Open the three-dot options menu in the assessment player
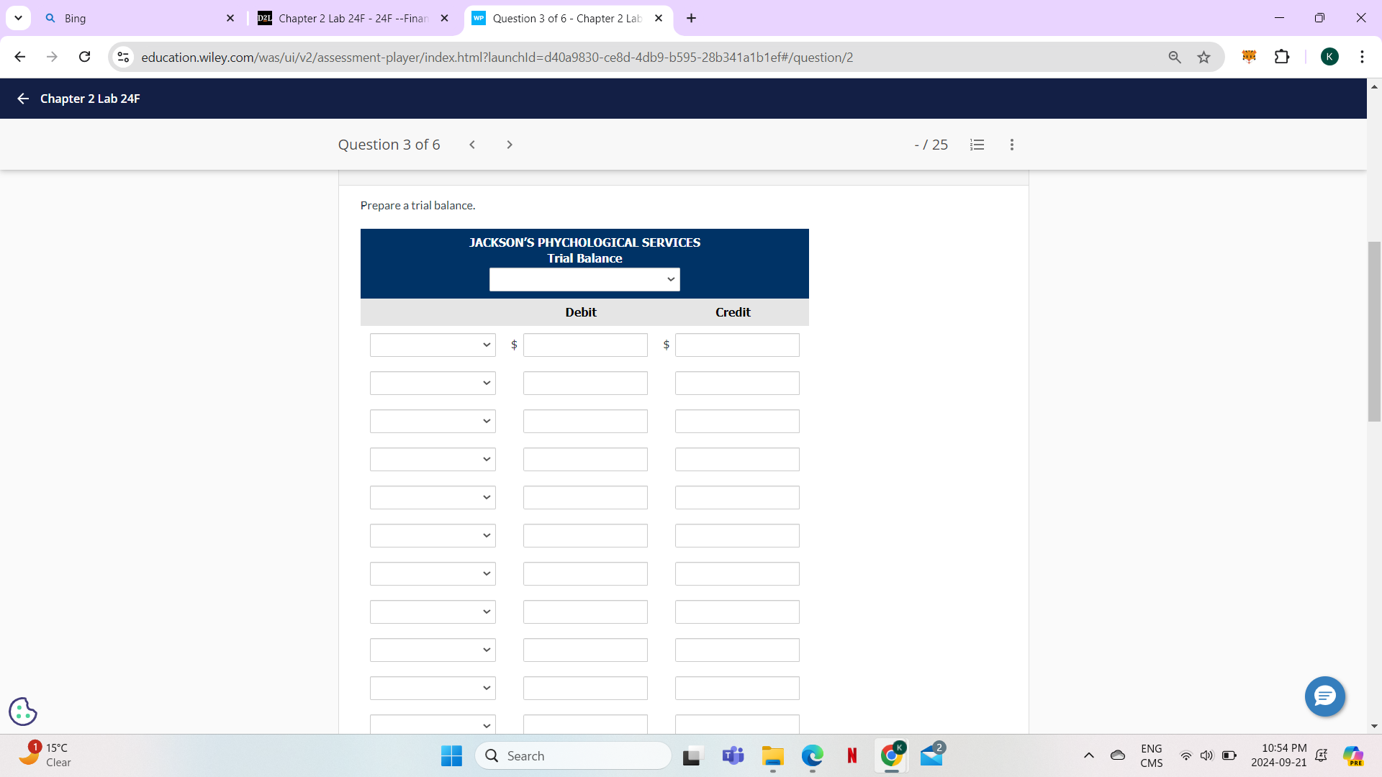Screen dimensions: 1382x777 pos(1011,145)
